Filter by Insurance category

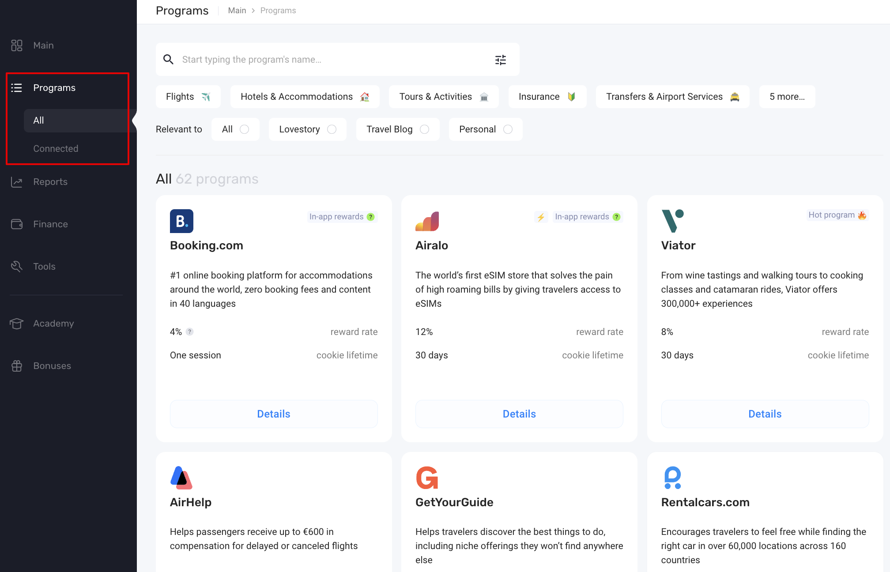[547, 97]
